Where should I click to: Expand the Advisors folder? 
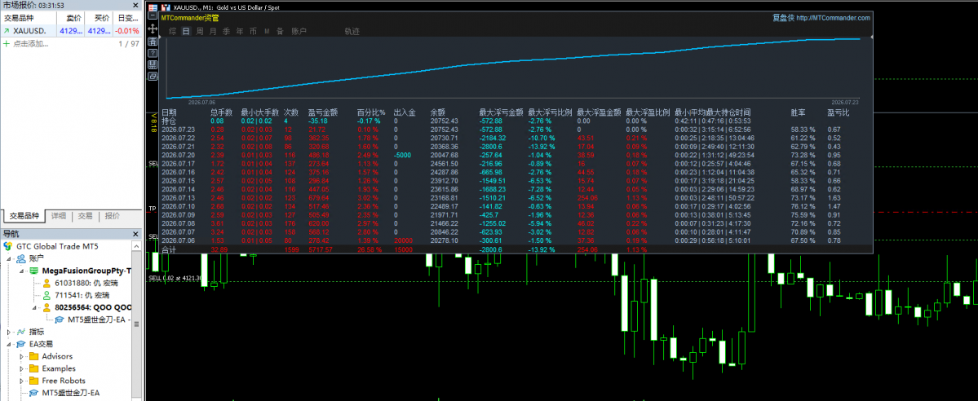pos(22,357)
